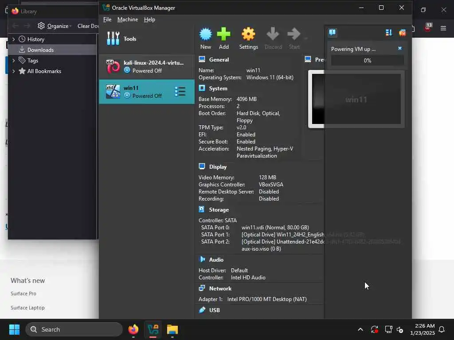Open the Organize dropdown in Library window
Image resolution: width=454 pixels, height=340 pixels.
(x=55, y=26)
